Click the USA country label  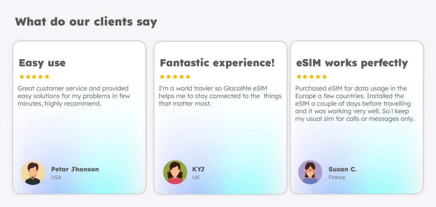(x=56, y=177)
